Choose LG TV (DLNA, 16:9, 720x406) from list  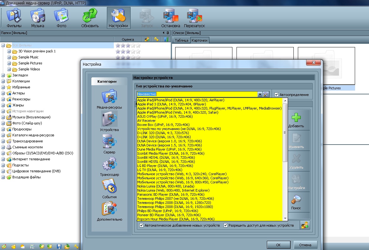click(x=159, y=170)
